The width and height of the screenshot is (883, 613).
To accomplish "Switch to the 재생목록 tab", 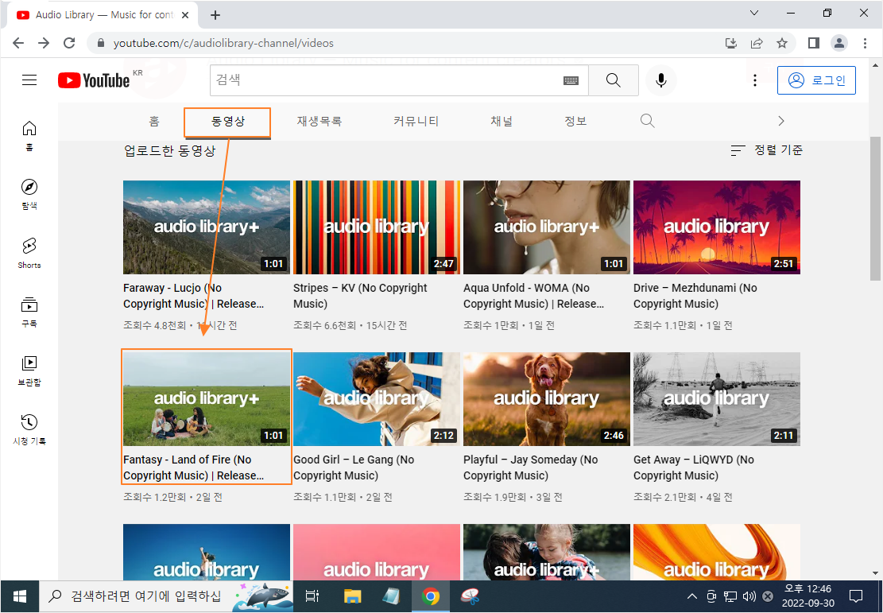I will pyautogui.click(x=320, y=121).
